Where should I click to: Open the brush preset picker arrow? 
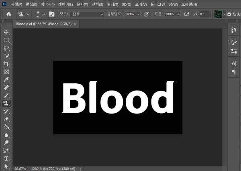(44, 14)
